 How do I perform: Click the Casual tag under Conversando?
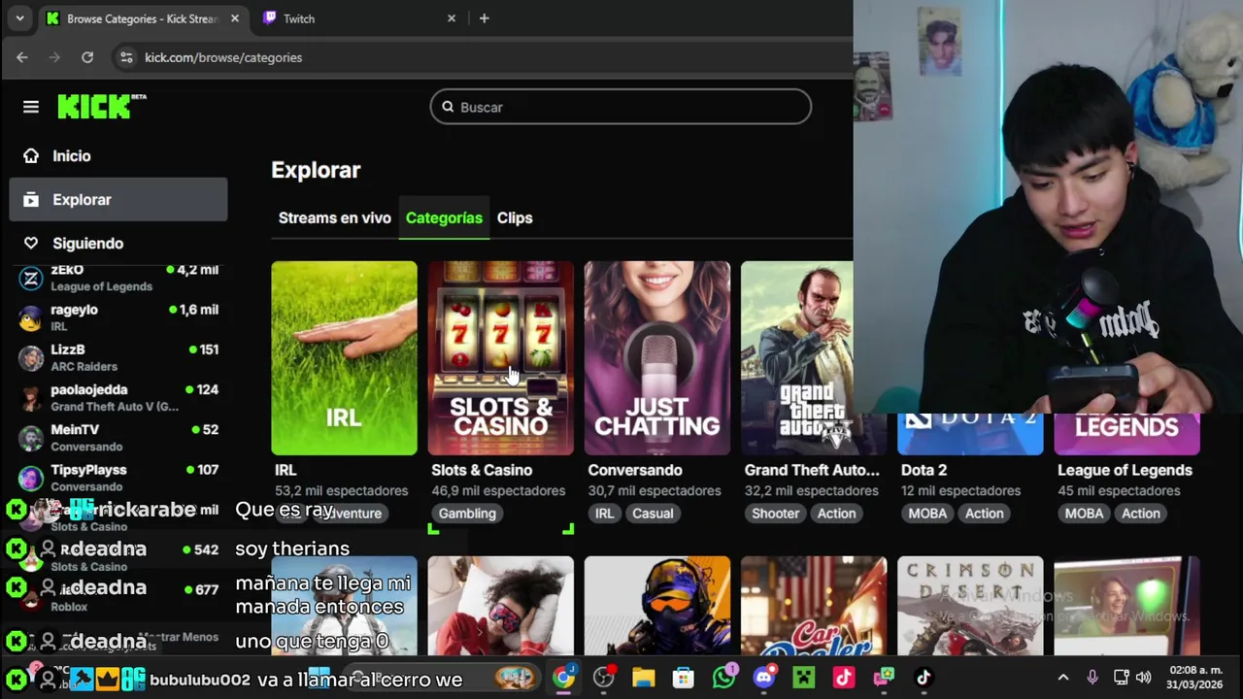point(653,513)
